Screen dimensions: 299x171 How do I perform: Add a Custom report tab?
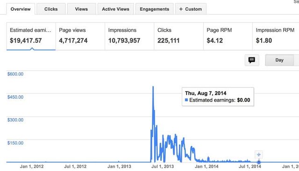(191, 9)
